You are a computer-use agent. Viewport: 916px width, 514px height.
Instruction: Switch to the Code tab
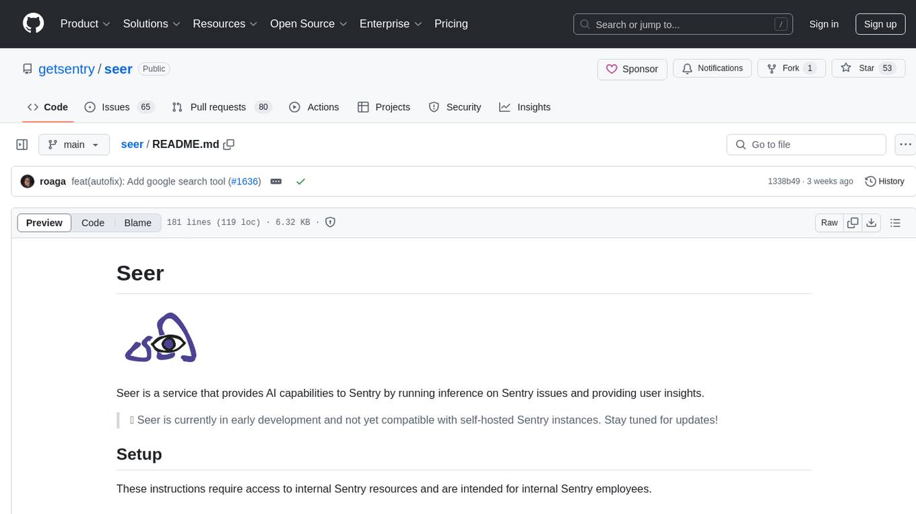pos(48,107)
